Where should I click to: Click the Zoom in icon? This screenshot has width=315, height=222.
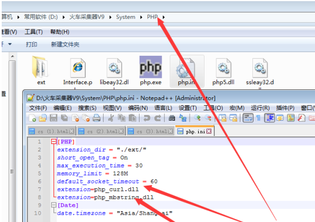pyautogui.click(x=197, y=118)
